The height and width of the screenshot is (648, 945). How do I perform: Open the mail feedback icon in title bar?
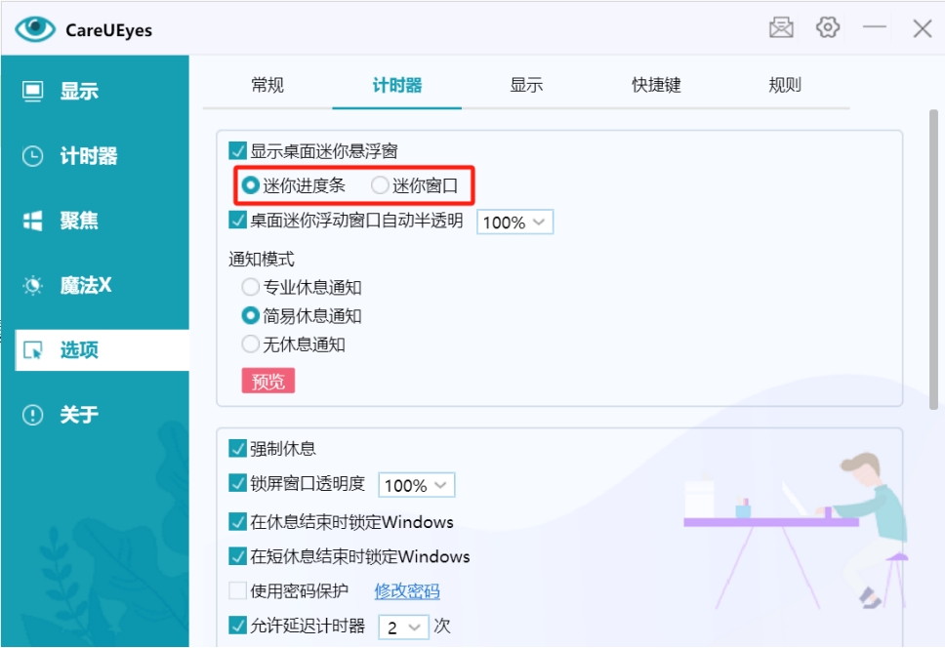[x=781, y=28]
